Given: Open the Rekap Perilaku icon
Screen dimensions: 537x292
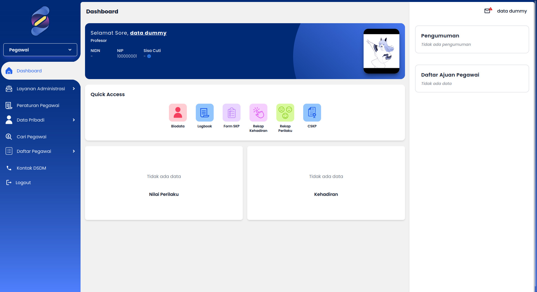Looking at the screenshot, I should pos(285,113).
